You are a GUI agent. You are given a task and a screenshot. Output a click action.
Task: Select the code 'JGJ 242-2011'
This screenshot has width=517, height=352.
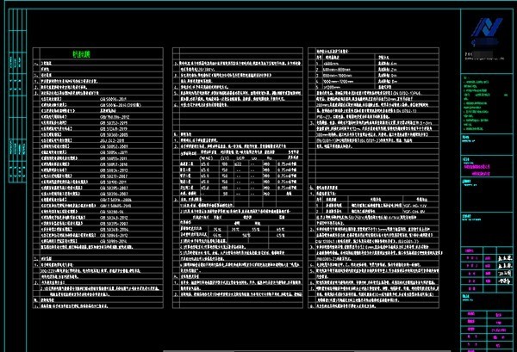tap(112, 140)
